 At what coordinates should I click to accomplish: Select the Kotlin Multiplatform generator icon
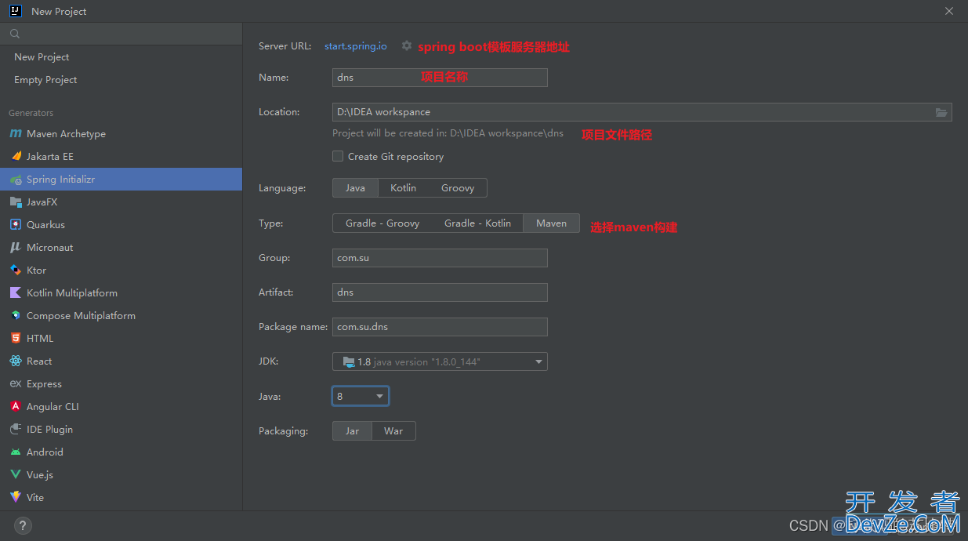pyautogui.click(x=16, y=293)
